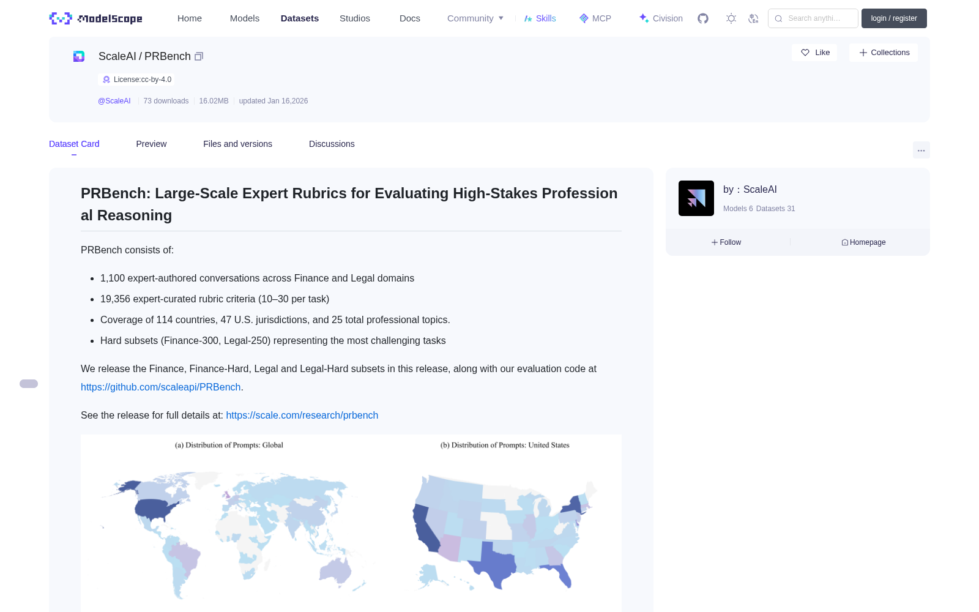The height and width of the screenshot is (612, 979).
Task: Switch language with the translate icon
Action: pos(754,18)
